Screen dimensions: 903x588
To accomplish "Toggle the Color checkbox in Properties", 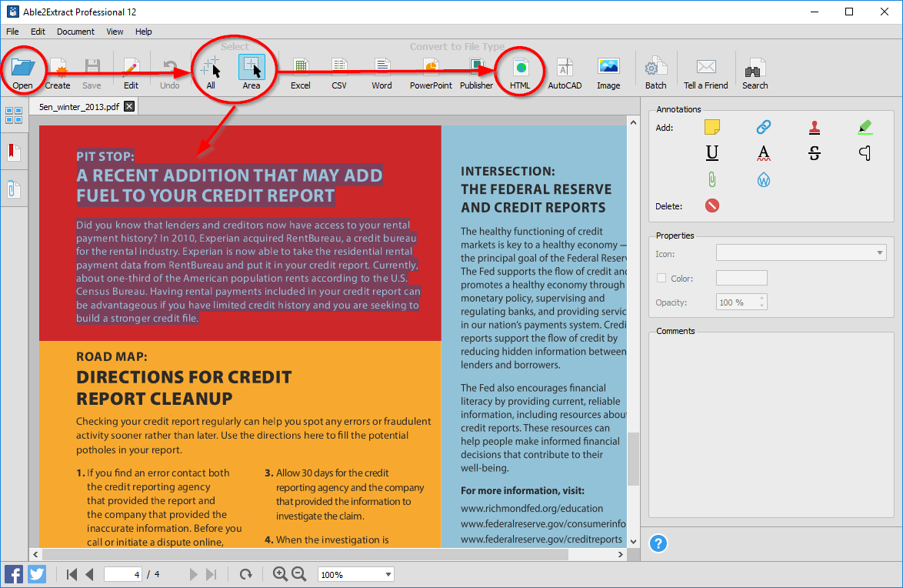I will (x=661, y=278).
